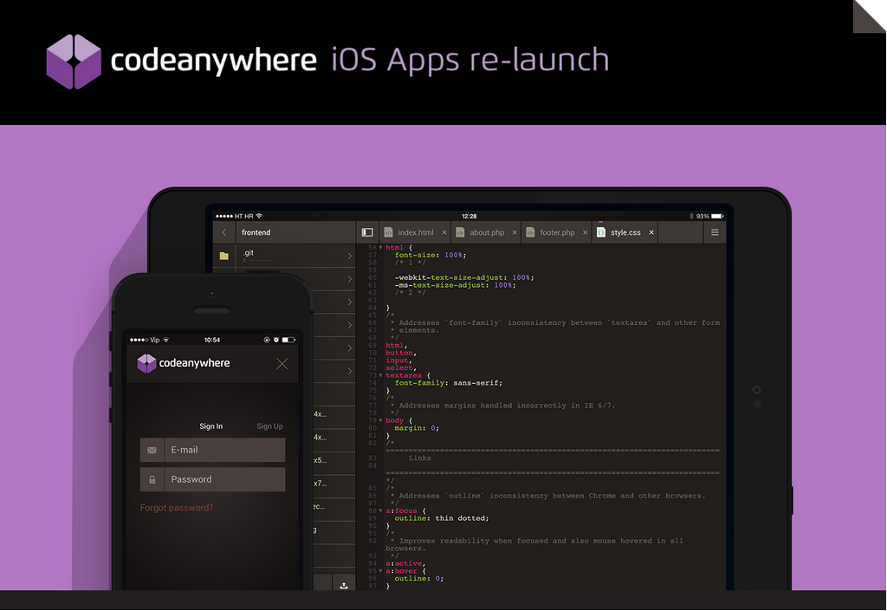Close the style.css tab
This screenshot has height=611, width=887.
point(651,232)
